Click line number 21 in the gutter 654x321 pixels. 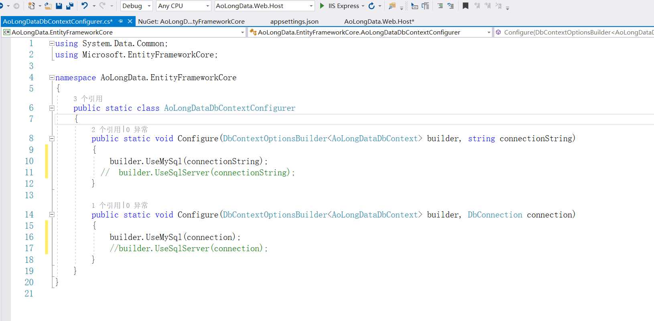pyautogui.click(x=29, y=294)
